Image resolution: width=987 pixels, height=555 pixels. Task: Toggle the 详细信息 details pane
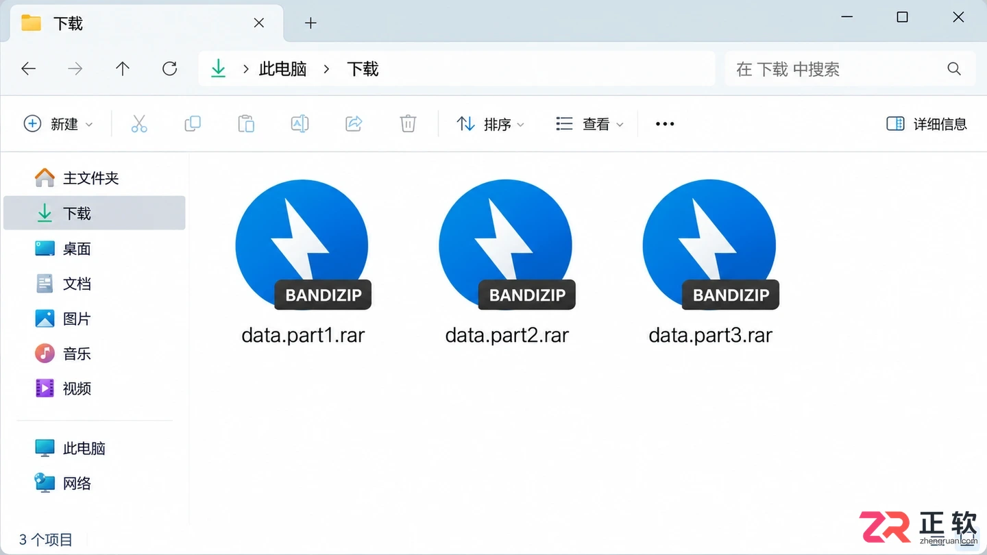[x=927, y=124]
